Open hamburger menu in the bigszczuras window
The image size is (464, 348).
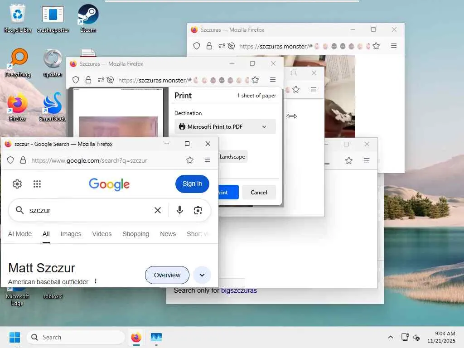click(367, 160)
